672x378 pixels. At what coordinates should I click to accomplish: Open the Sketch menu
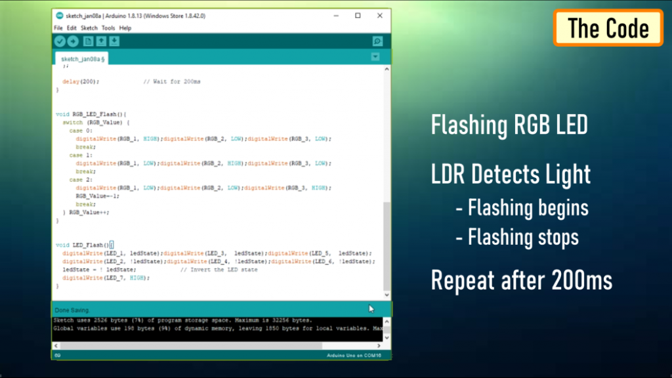click(89, 28)
